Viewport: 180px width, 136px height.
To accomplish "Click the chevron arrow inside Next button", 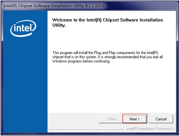I will point(139,119).
